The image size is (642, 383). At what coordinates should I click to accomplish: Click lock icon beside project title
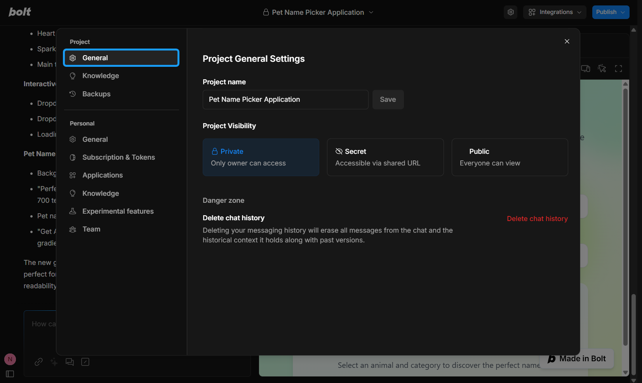(x=266, y=12)
